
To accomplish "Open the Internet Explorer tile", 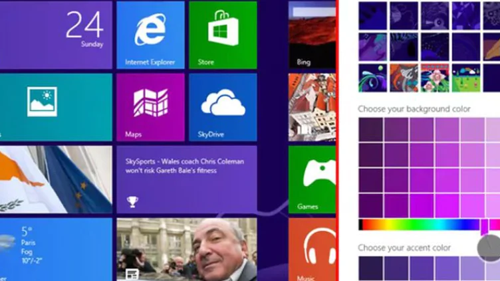I will pyautogui.click(x=150, y=35).
